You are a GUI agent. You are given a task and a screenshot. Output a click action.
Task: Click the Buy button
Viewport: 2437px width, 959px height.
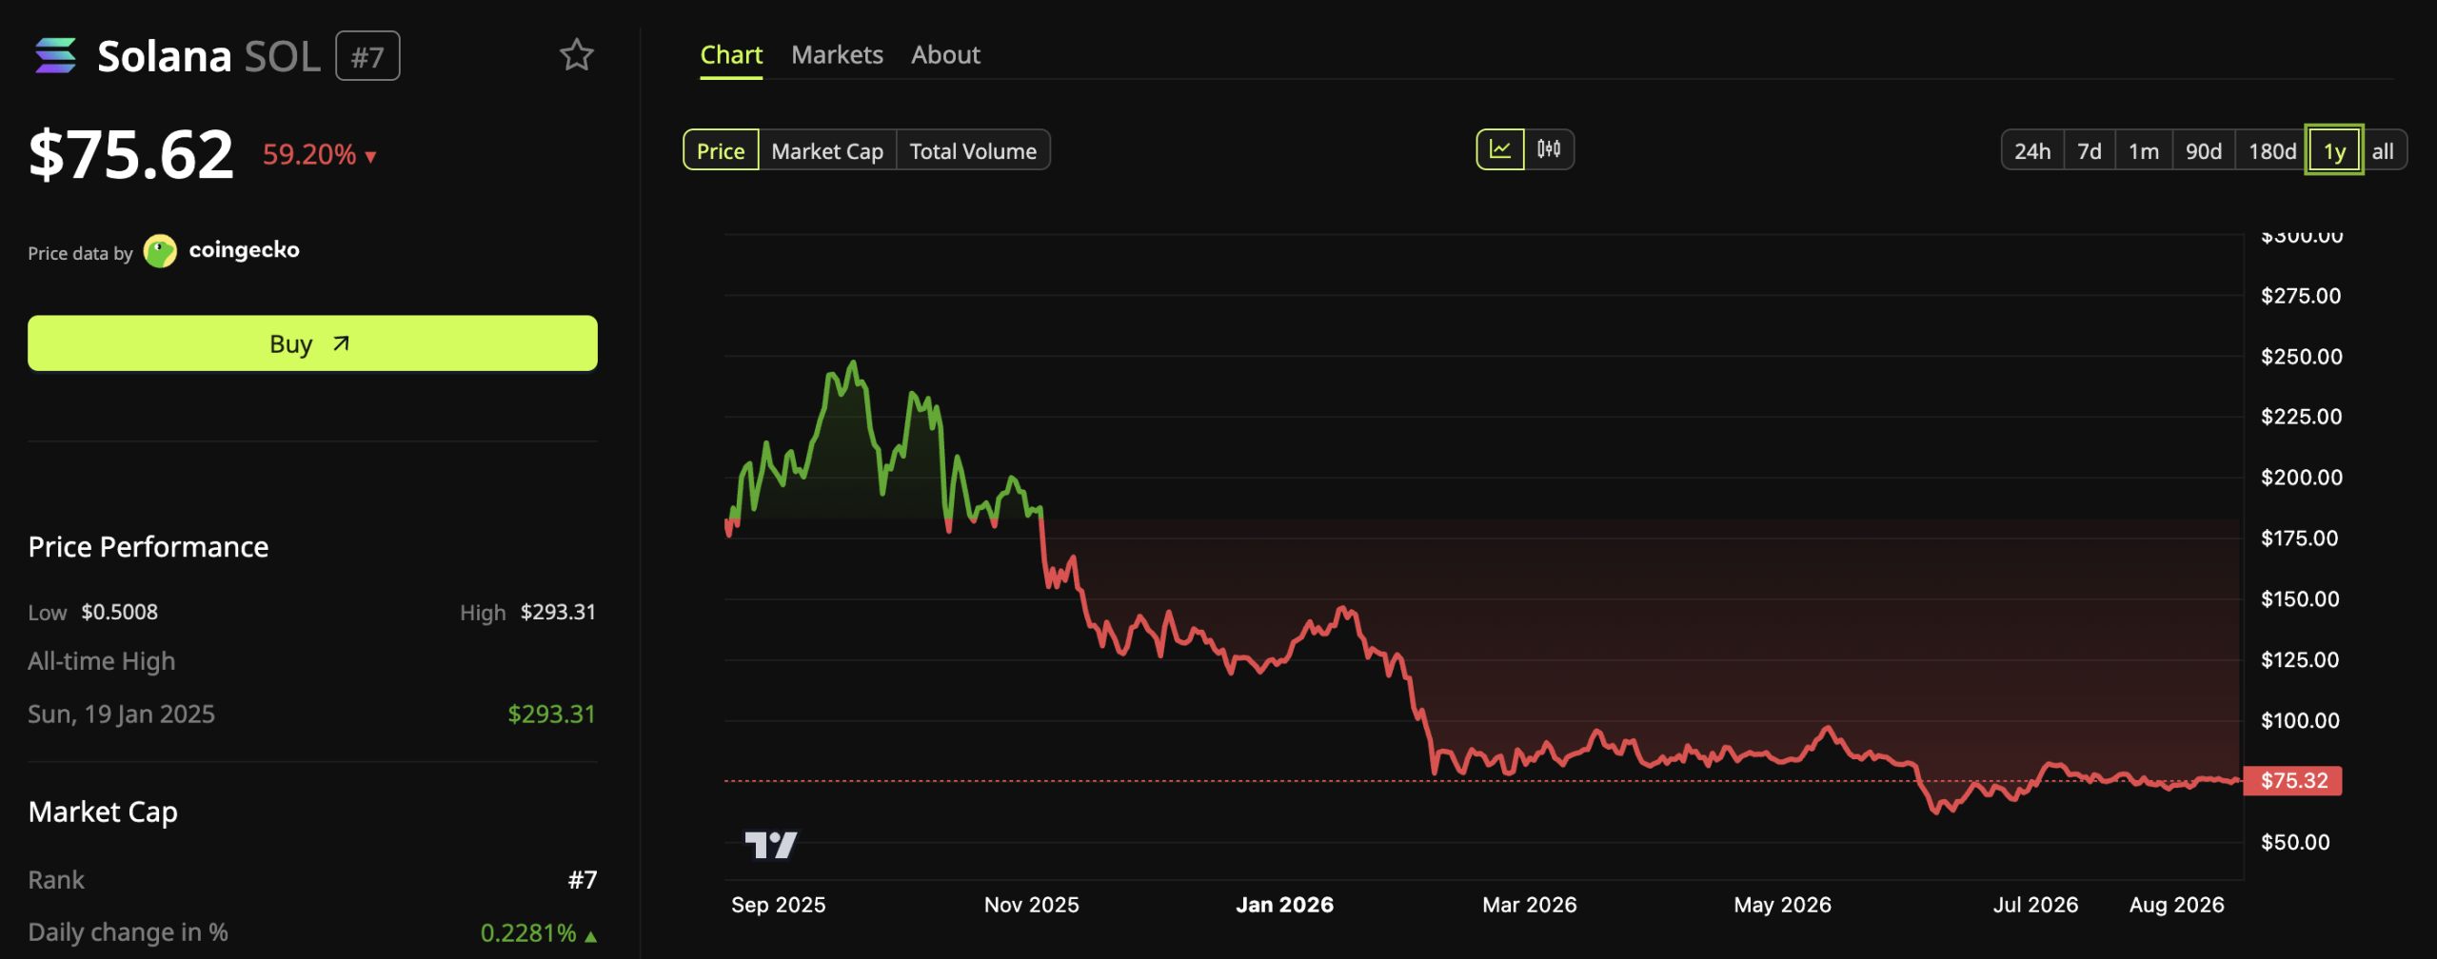[x=312, y=343]
